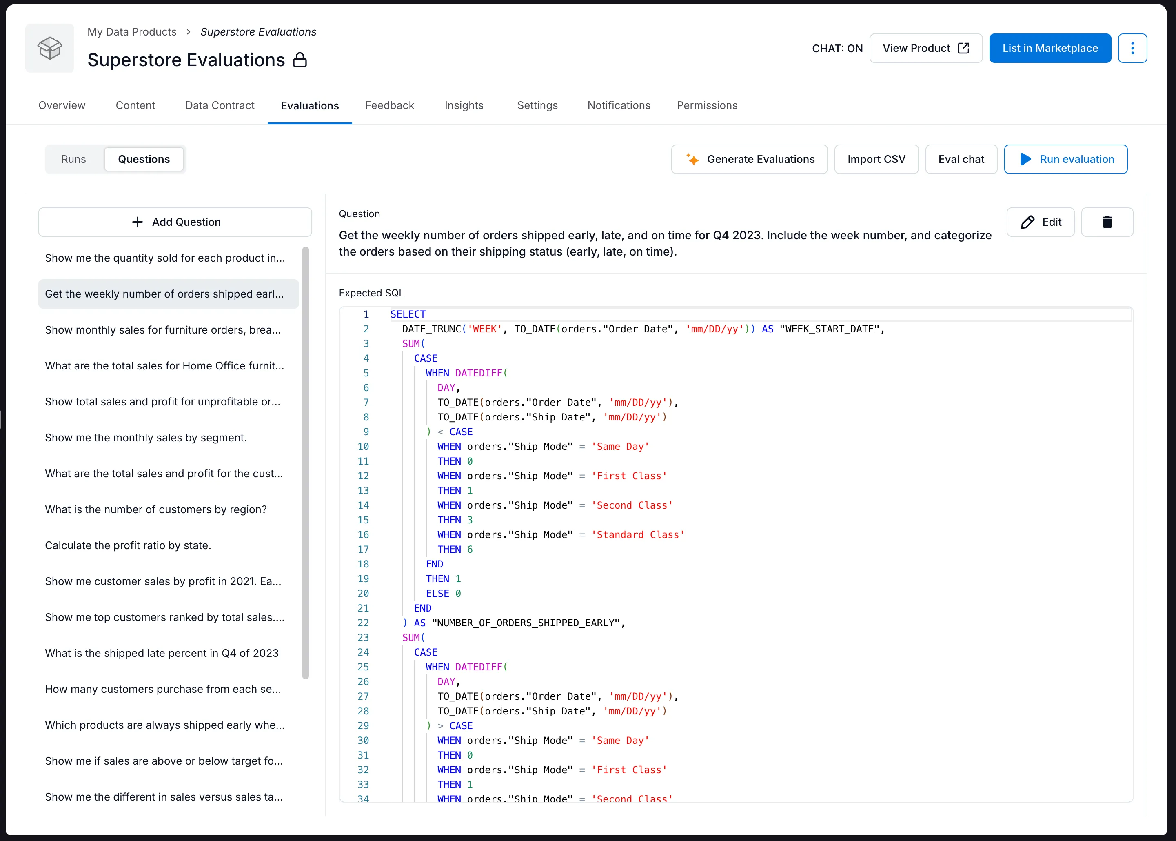Select 'What are the total sales and profit for the cust...'
This screenshot has width=1176, height=841.
(x=168, y=473)
